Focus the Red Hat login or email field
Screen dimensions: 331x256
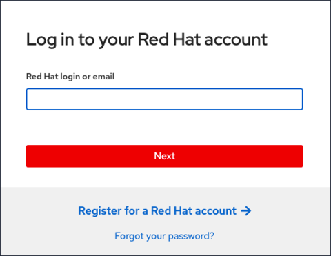[165, 99]
